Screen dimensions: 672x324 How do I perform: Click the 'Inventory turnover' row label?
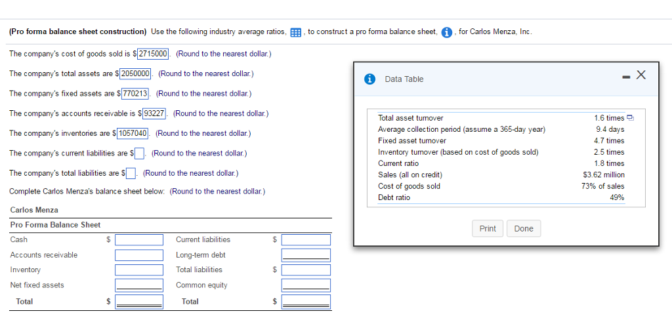click(x=458, y=152)
